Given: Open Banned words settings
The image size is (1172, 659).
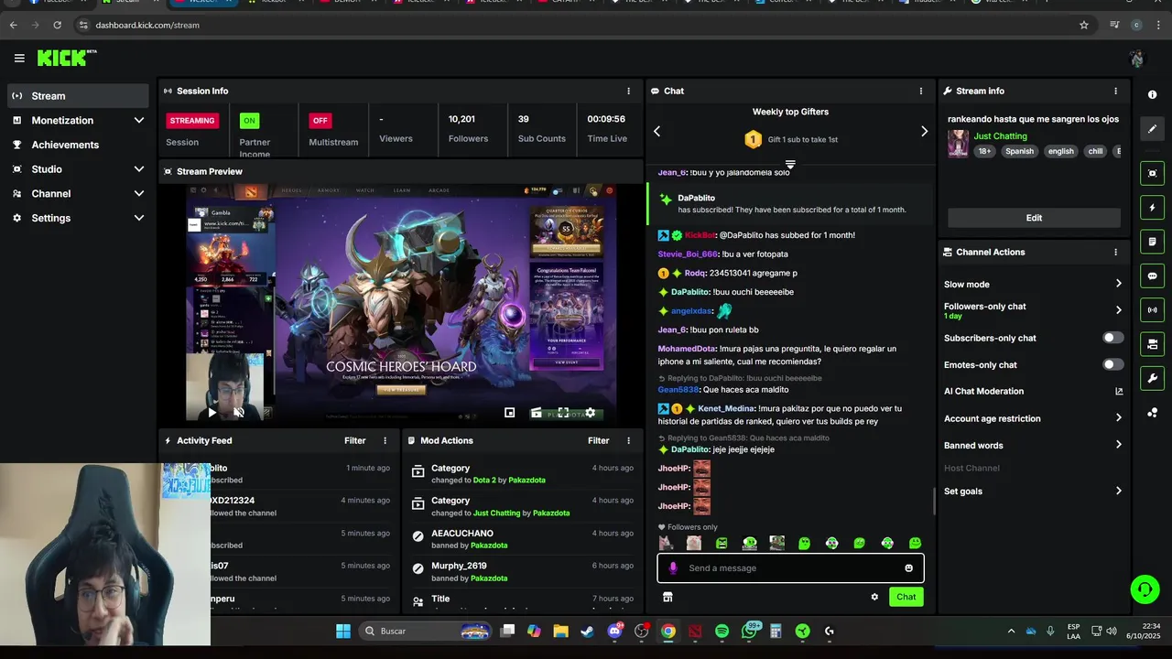Looking at the screenshot, I should click(1034, 445).
